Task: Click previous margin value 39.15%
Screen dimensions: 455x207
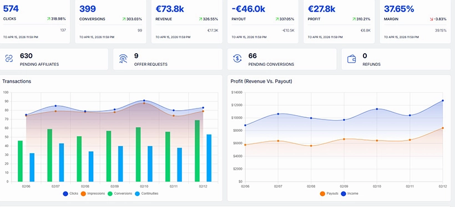Action: [x=441, y=30]
